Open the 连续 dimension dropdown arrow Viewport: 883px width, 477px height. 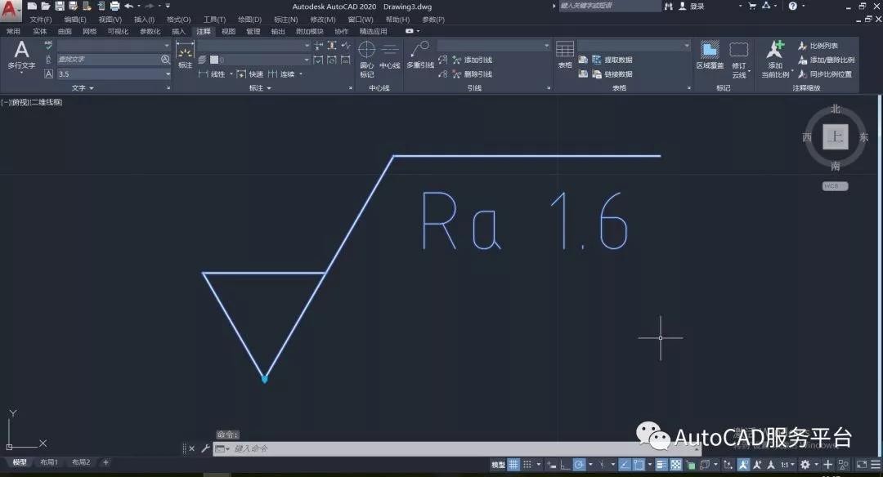pyautogui.click(x=301, y=74)
